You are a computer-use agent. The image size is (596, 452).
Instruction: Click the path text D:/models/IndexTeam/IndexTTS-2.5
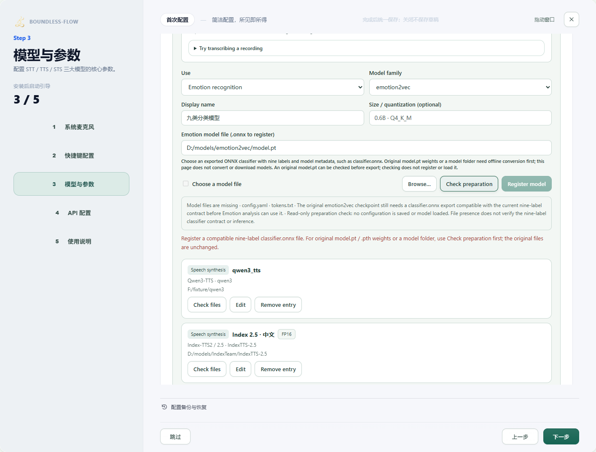coord(227,354)
